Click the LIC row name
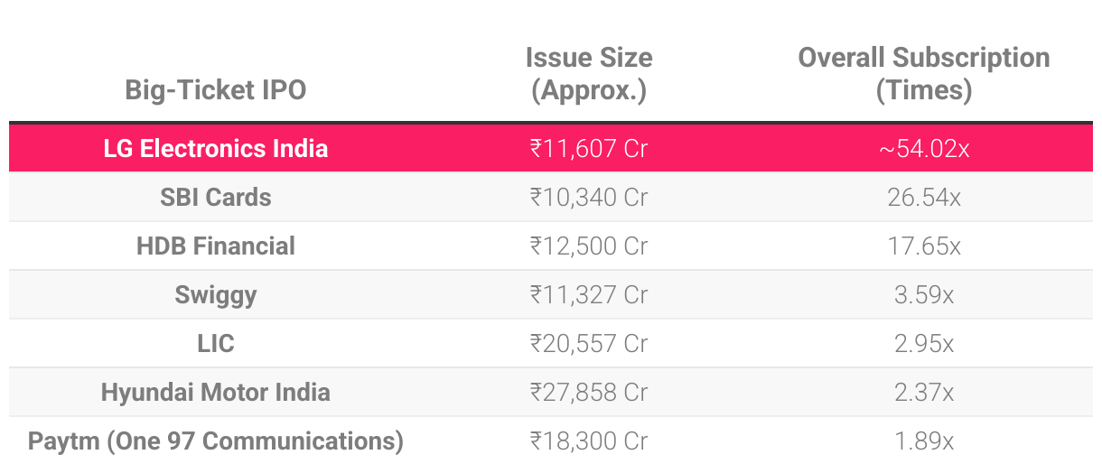The width and height of the screenshot is (1102, 473). pyautogui.click(x=215, y=343)
